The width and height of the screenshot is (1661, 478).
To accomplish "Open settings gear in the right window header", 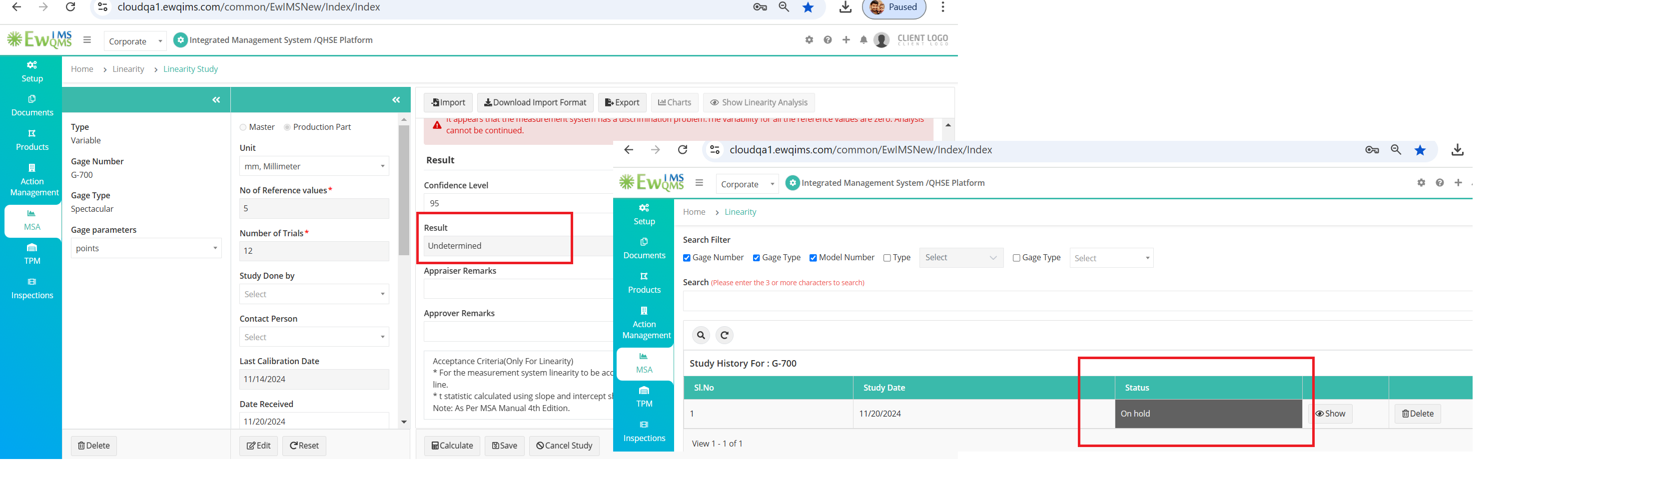I will tap(1421, 183).
